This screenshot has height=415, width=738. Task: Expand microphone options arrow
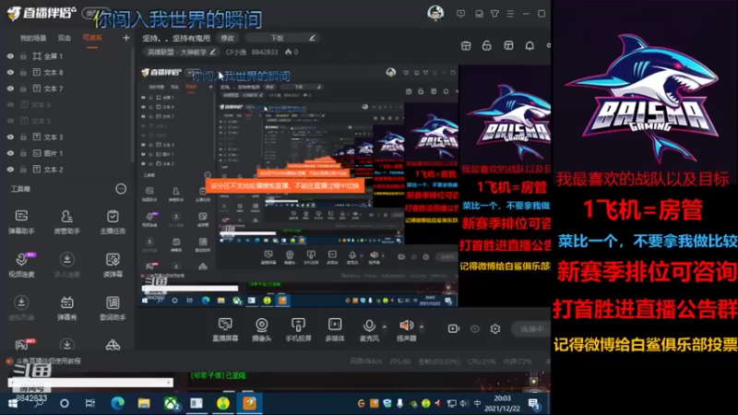[x=385, y=326]
